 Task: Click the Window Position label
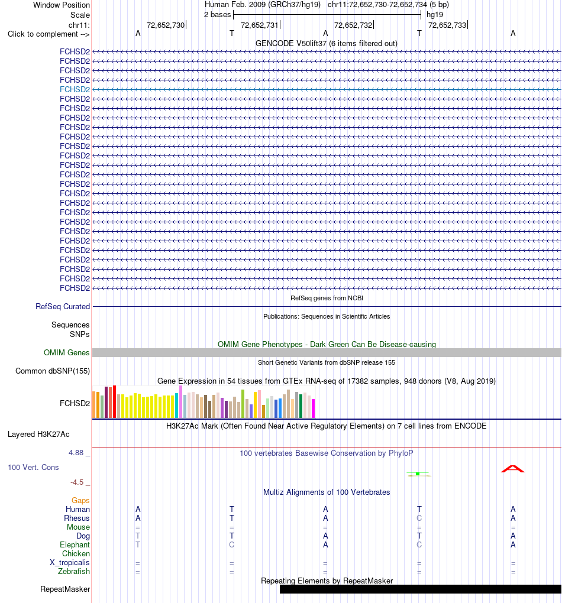tap(62, 5)
